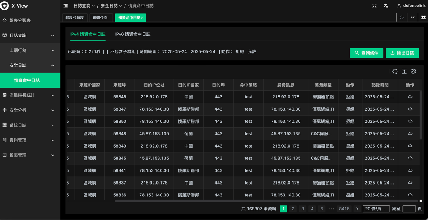Open the language translation switcher

[386, 6]
